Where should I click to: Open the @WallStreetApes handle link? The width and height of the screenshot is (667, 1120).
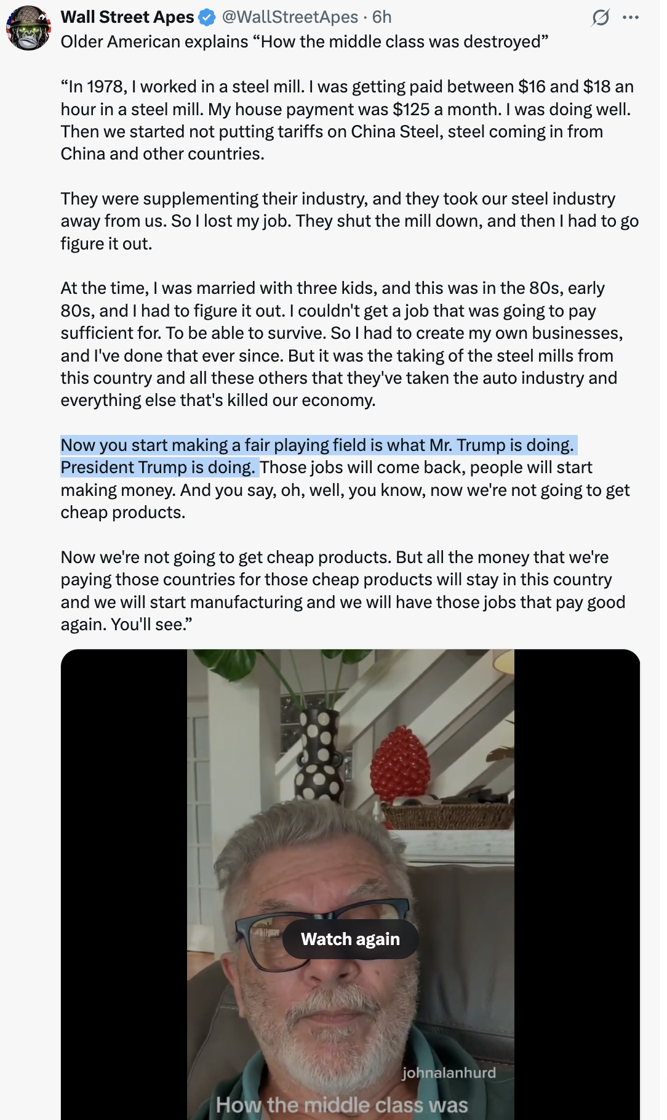(290, 17)
